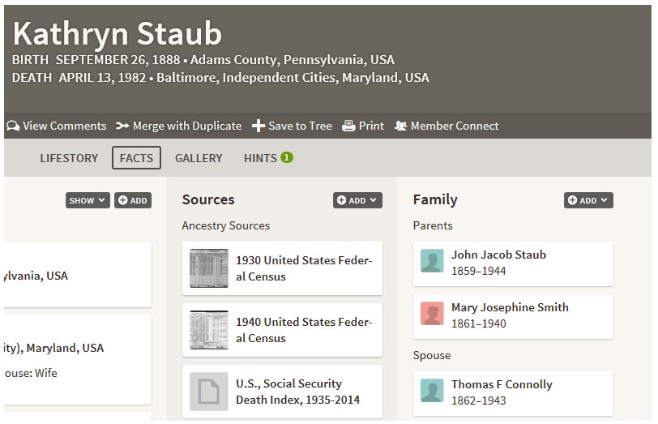The image size is (658, 424).
Task: Open the Gallery tab
Action: [199, 158]
